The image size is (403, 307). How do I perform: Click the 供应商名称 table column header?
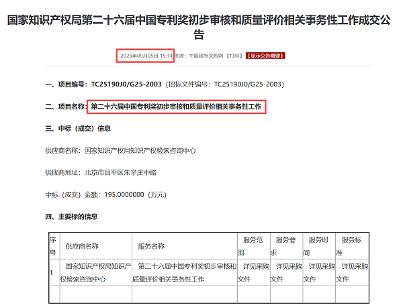coord(82,246)
